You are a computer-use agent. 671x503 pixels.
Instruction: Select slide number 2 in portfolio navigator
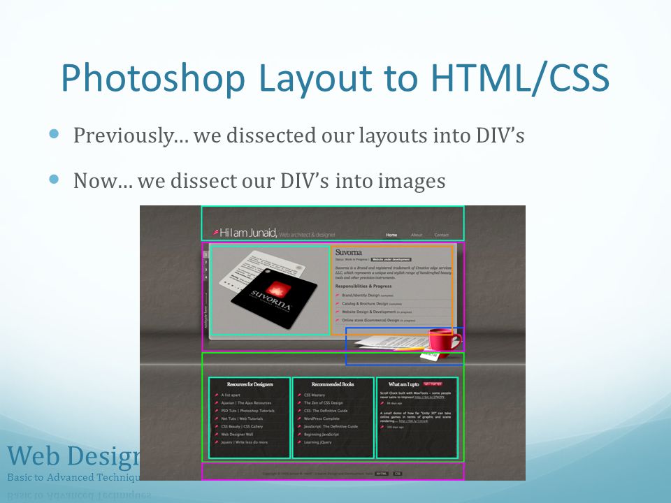205,262
